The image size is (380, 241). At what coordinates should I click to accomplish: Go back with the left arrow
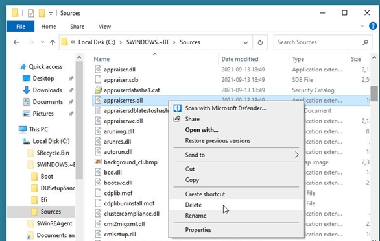(x=16, y=42)
